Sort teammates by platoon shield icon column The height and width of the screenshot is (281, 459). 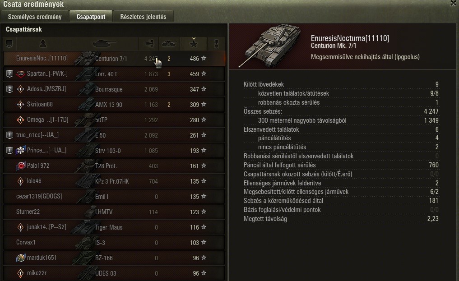pyautogui.click(x=9, y=44)
